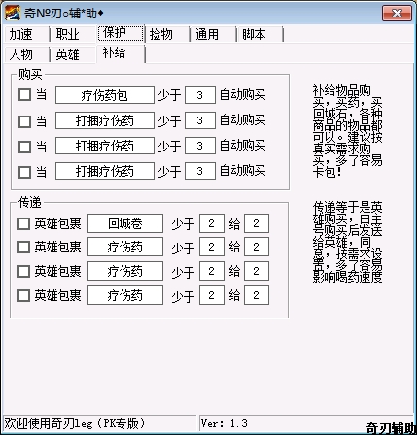Click the 回城卷 item name field
The image size is (417, 435).
pyautogui.click(x=125, y=223)
